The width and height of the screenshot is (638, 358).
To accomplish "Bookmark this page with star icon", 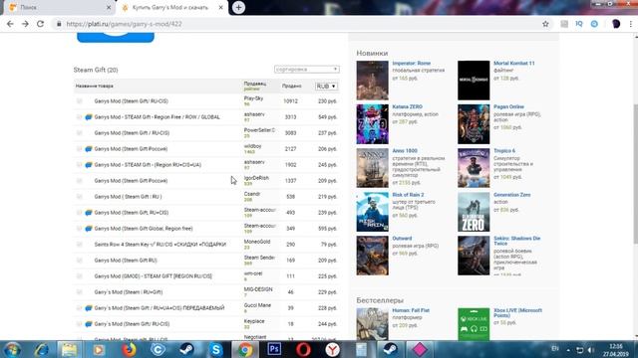I will pyautogui.click(x=545, y=24).
